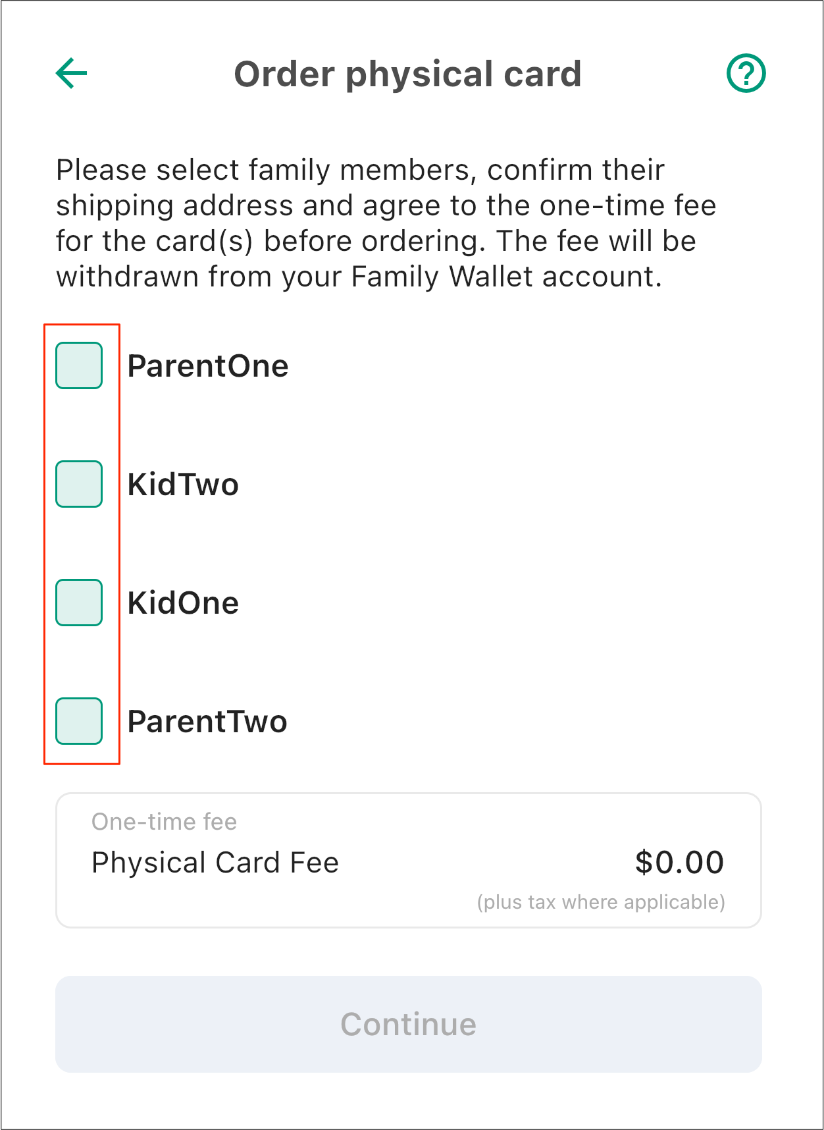Image resolution: width=824 pixels, height=1130 pixels.
Task: Select the KidOne checkbox
Action: point(79,603)
